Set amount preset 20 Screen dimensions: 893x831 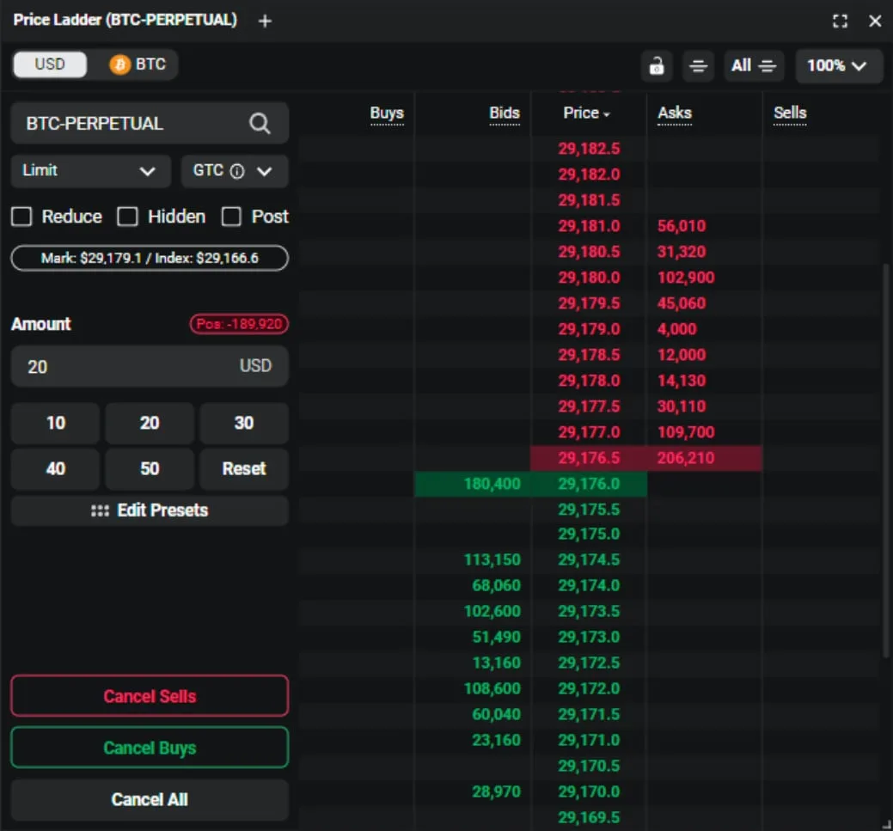click(150, 423)
